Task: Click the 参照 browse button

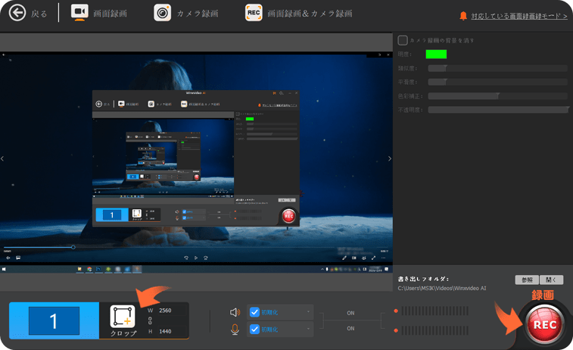Action: 527,280
